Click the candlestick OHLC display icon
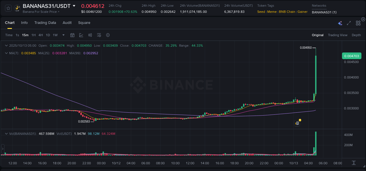This screenshot has height=171, width=366. point(90,35)
